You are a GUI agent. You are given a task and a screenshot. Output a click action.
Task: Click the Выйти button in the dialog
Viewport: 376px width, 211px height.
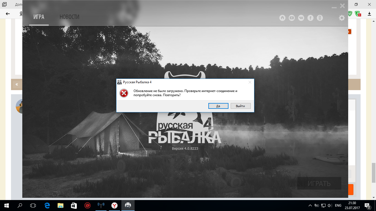click(x=240, y=106)
